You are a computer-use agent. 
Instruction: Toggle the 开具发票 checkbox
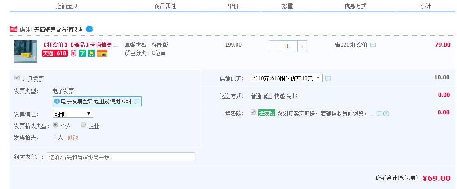pos(17,78)
